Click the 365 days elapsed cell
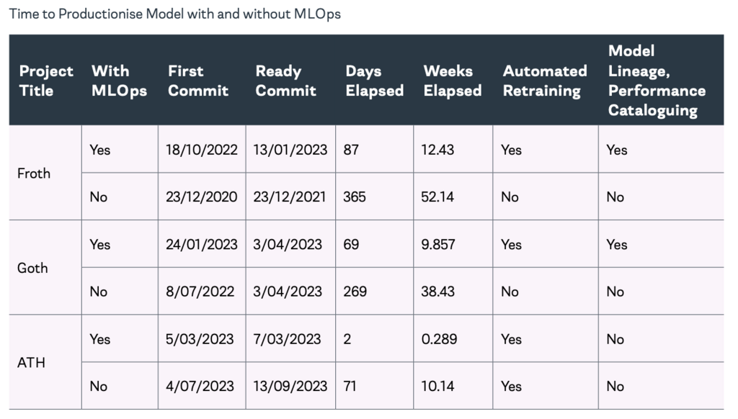Screen dimensions: 738x419 tap(375, 197)
